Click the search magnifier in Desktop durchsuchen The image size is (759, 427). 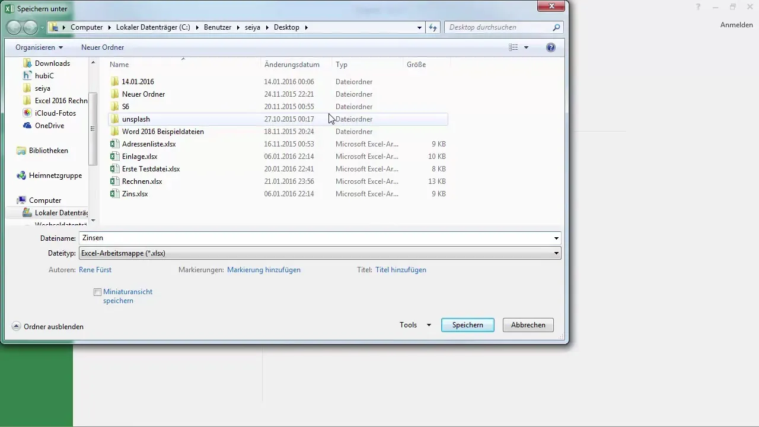pyautogui.click(x=556, y=27)
